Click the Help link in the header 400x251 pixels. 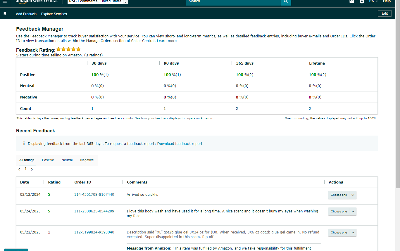[387, 1]
